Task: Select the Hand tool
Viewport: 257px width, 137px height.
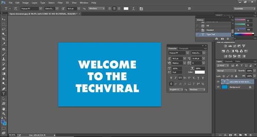Action: [4, 109]
